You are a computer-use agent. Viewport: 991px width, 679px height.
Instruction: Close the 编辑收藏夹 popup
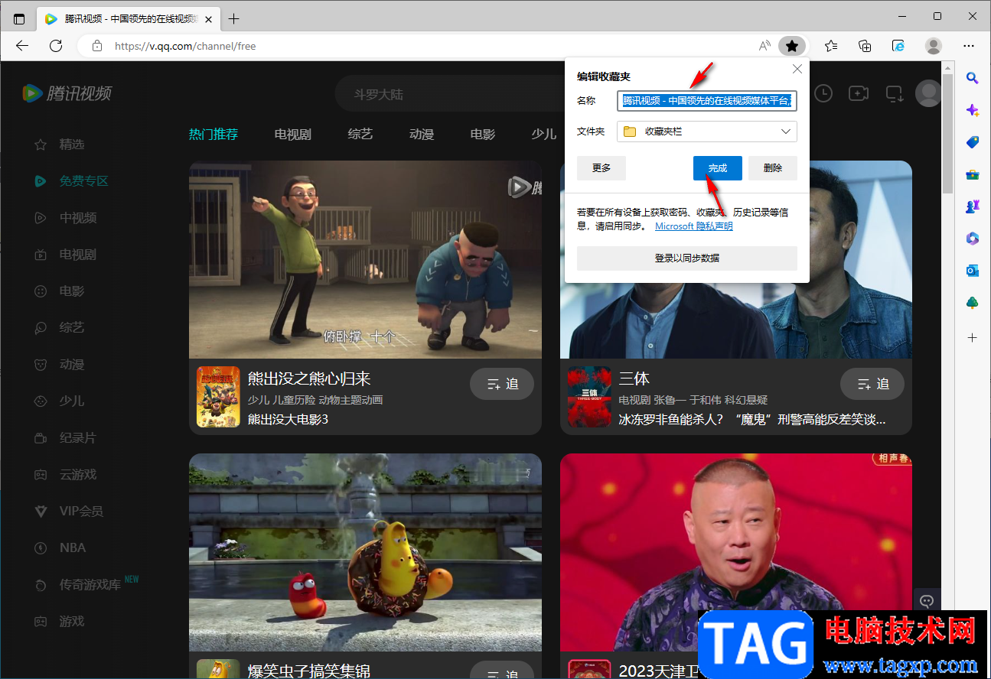797,69
